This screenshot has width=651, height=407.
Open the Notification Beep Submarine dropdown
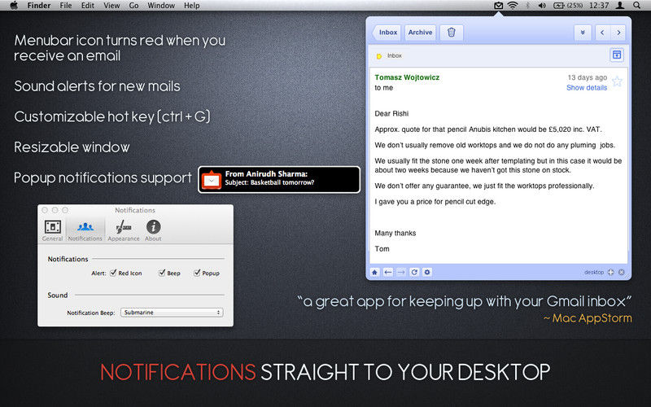tap(172, 313)
